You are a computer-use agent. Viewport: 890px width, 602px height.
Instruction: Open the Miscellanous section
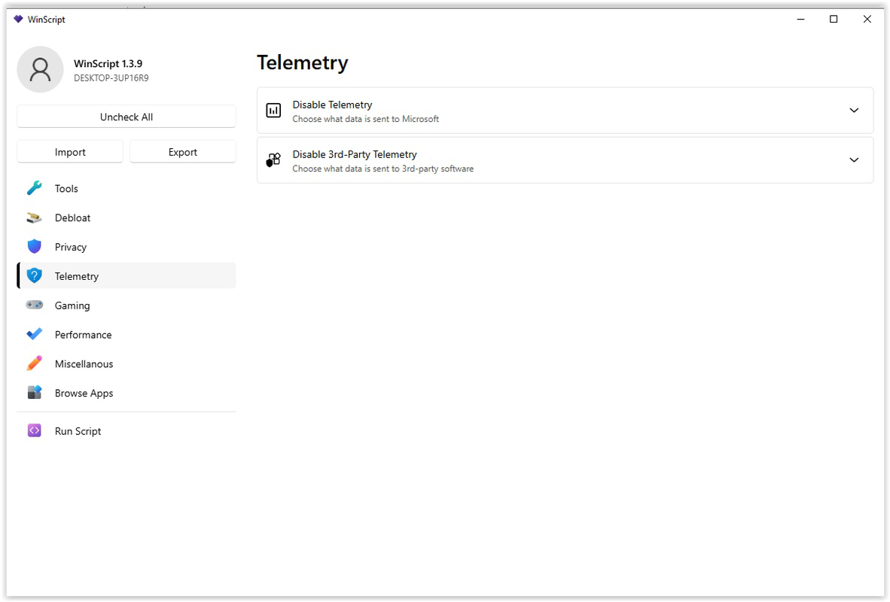[x=126, y=363]
